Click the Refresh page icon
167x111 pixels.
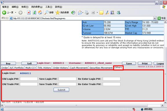click(x=35, y=12)
